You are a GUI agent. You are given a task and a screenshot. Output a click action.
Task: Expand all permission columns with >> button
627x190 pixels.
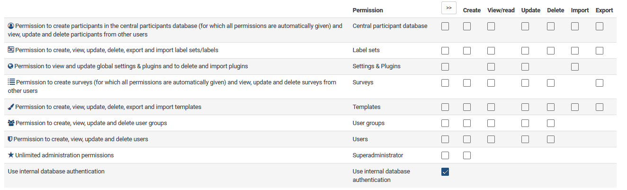tap(448, 8)
